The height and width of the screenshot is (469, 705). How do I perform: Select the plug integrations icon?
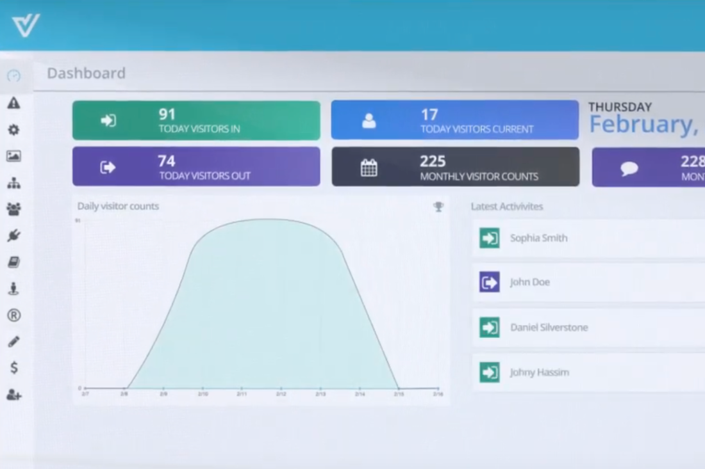(x=13, y=235)
